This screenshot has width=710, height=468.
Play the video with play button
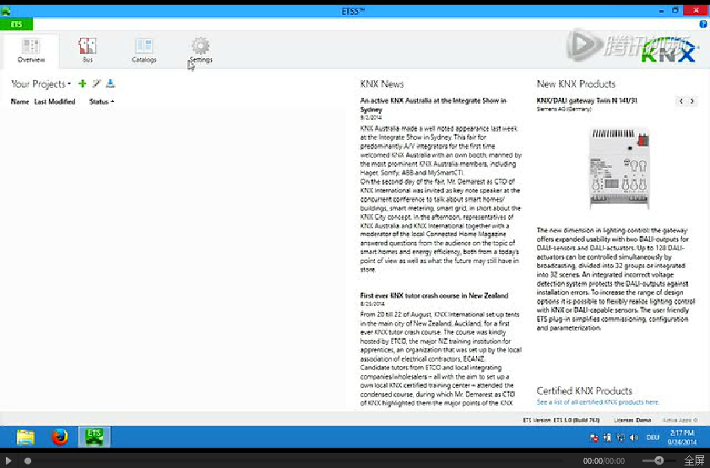tap(8, 460)
